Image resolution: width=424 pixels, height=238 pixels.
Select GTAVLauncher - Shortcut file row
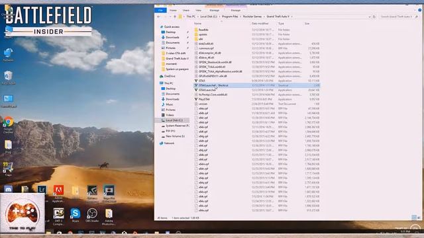[256, 85]
